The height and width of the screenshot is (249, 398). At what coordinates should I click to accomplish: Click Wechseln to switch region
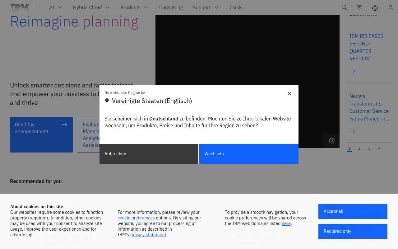point(249,154)
